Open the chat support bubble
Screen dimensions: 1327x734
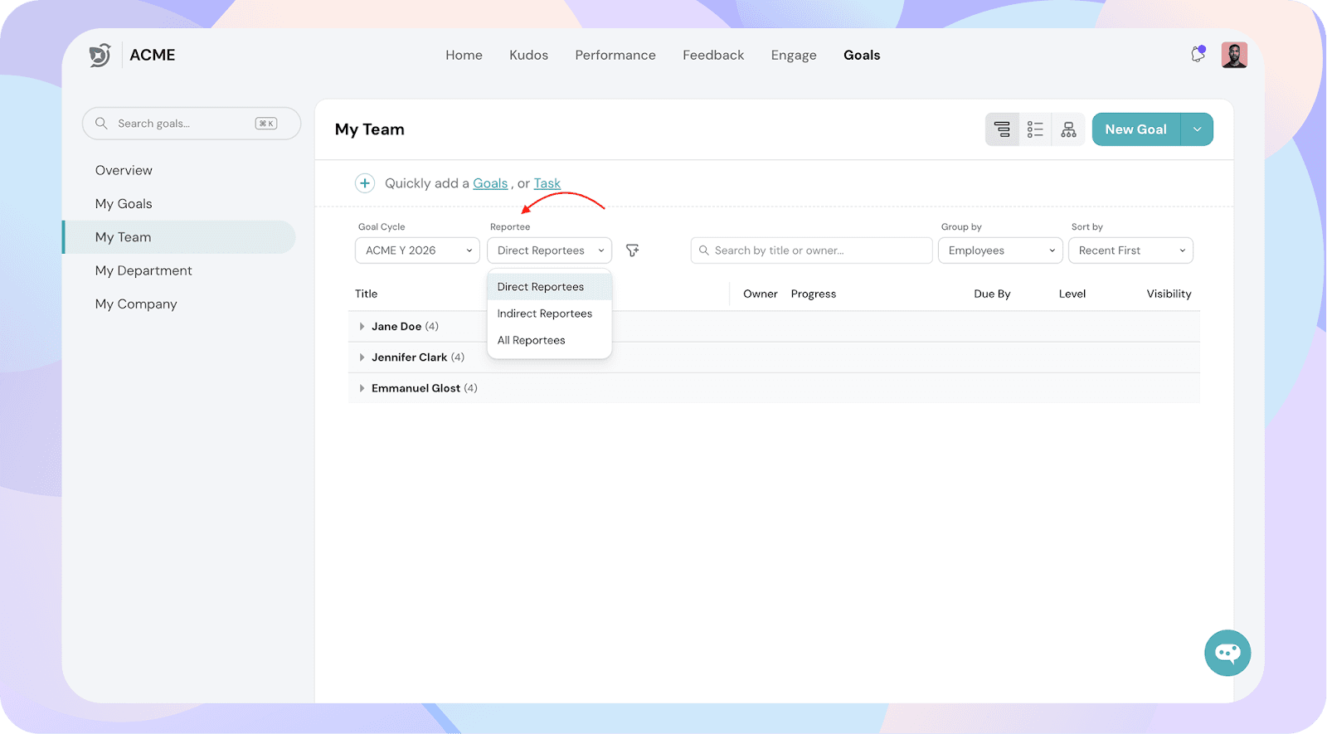(1227, 653)
